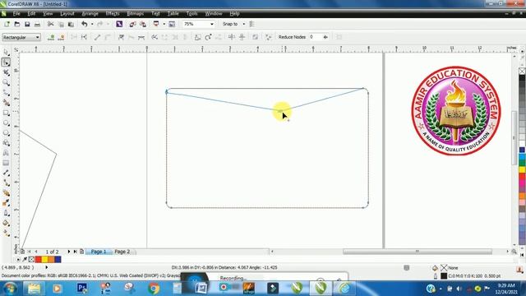Viewport: 526px width, 296px height.
Task: Open the Outline pen tool
Action: [x=6, y=213]
